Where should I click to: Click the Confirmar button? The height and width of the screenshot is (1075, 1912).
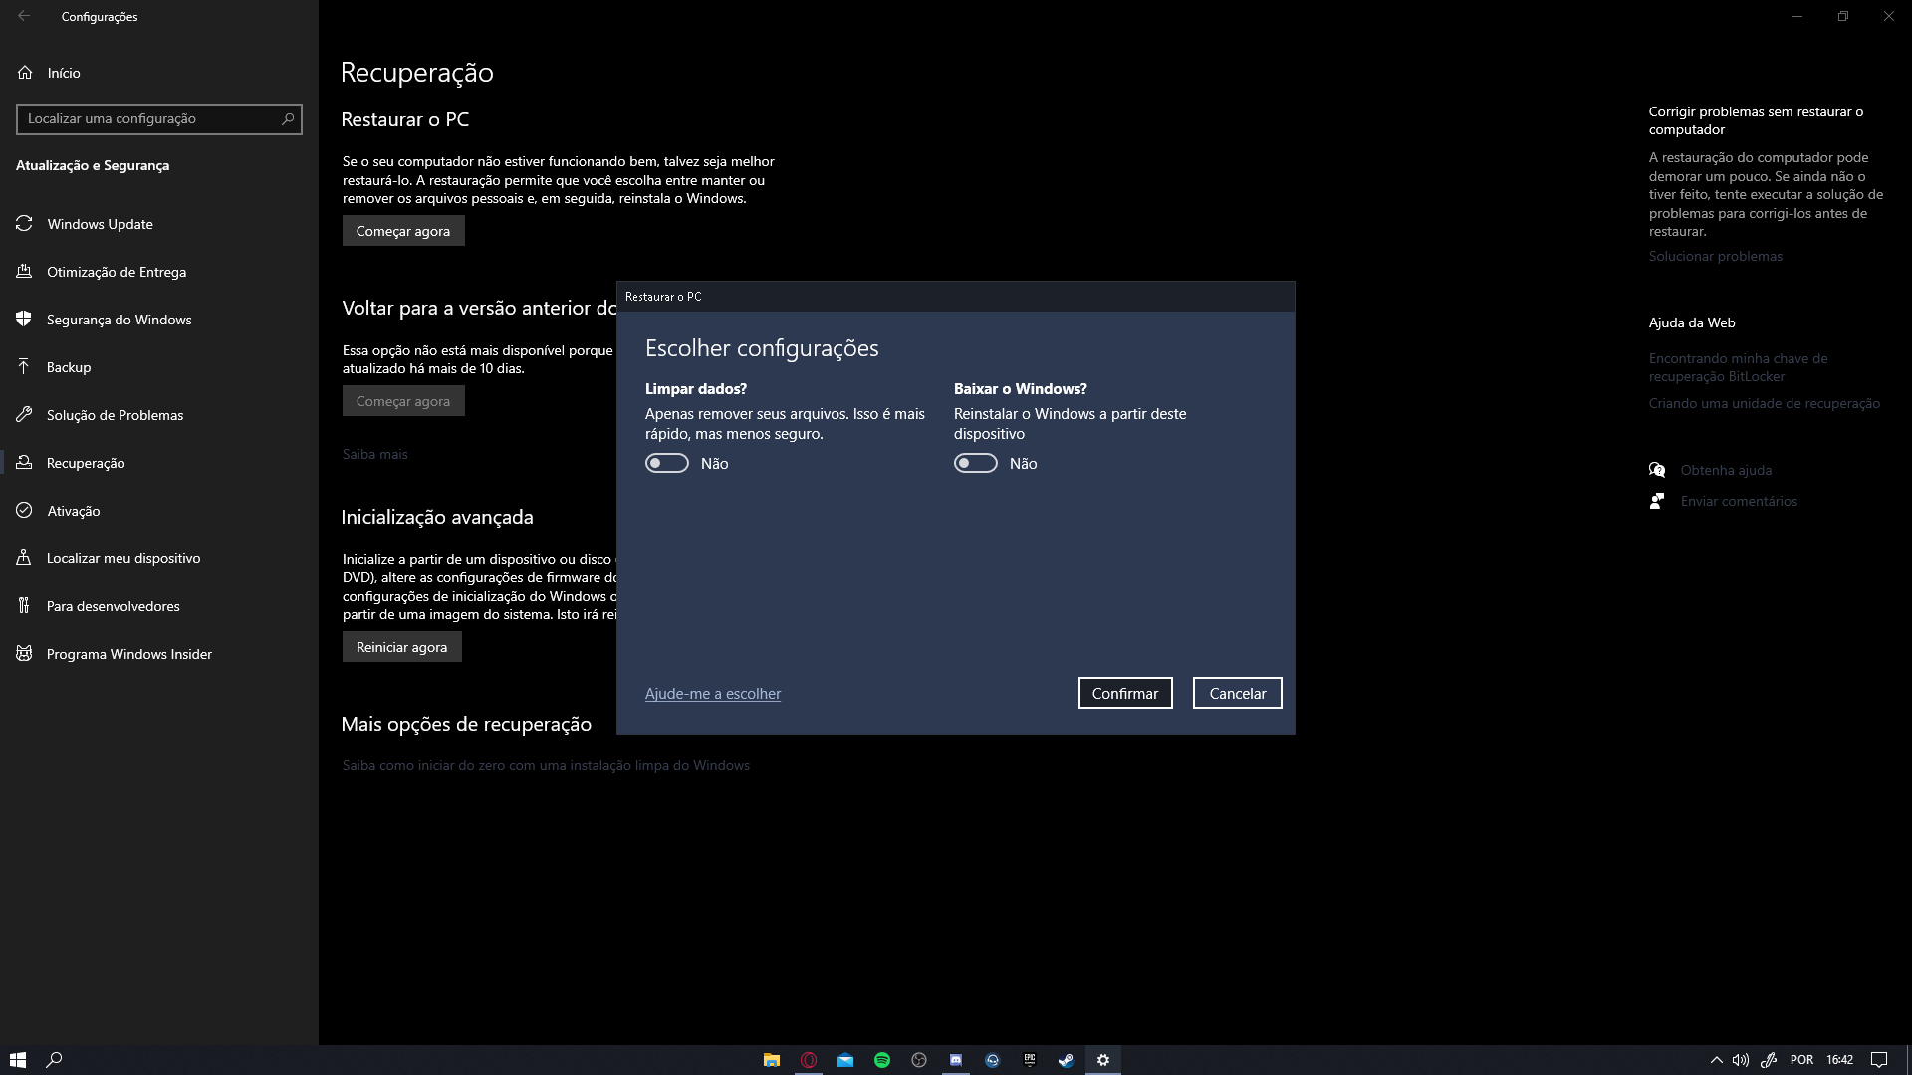click(1125, 694)
